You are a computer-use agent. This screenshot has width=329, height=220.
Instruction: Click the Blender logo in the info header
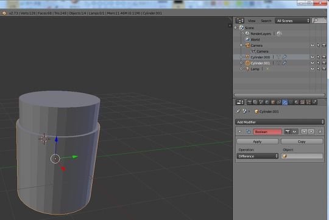[4, 13]
